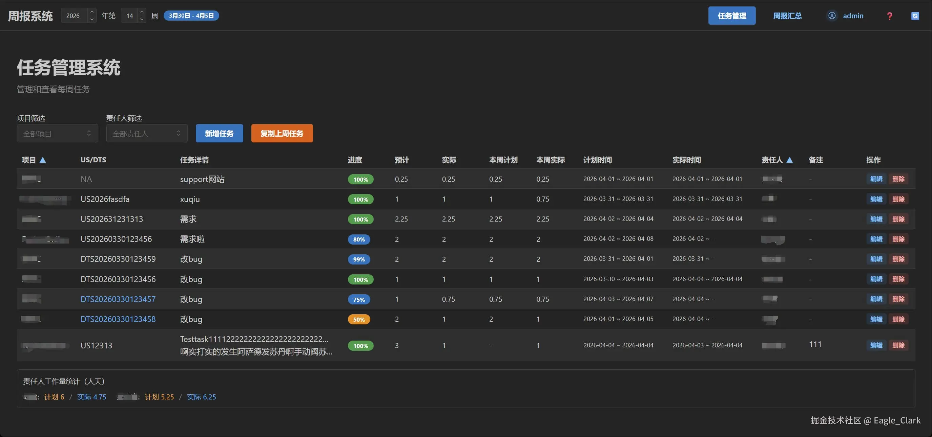Click the year 2026 input field
Image resolution: width=932 pixels, height=437 pixels.
pyautogui.click(x=74, y=16)
